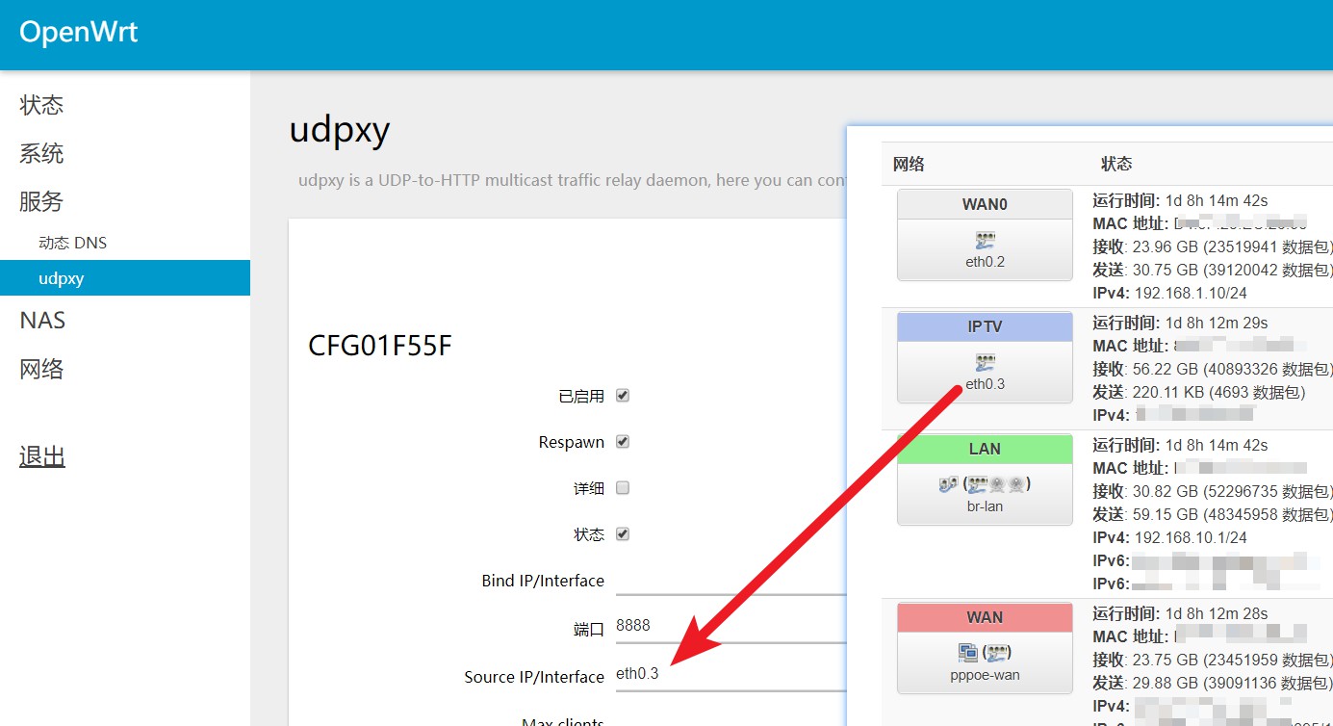Click the eth0.2 interface label
The image size is (1333, 726).
(985, 261)
